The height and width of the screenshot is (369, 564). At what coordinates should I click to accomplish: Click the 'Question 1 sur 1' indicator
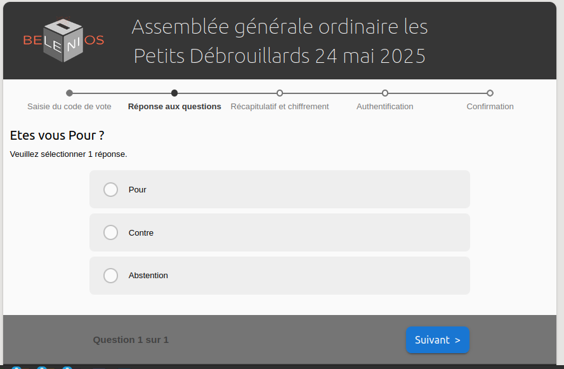coord(131,340)
